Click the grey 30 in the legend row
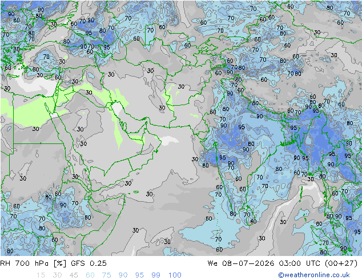362x280 pixels. pos(57,275)
